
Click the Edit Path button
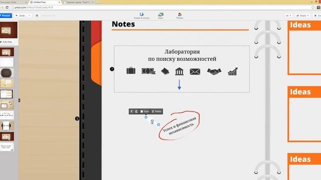(x=8, y=42)
